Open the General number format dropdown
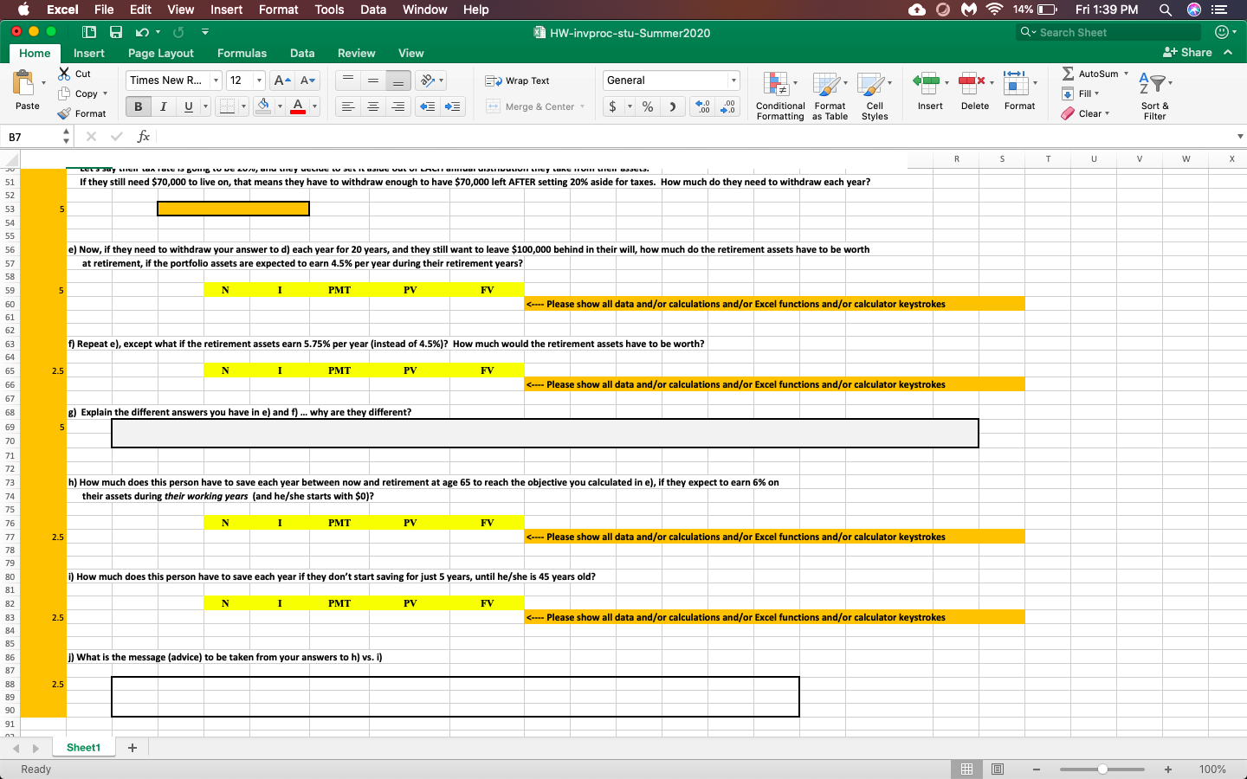Viewport: 1247px width, 779px height. click(732, 80)
